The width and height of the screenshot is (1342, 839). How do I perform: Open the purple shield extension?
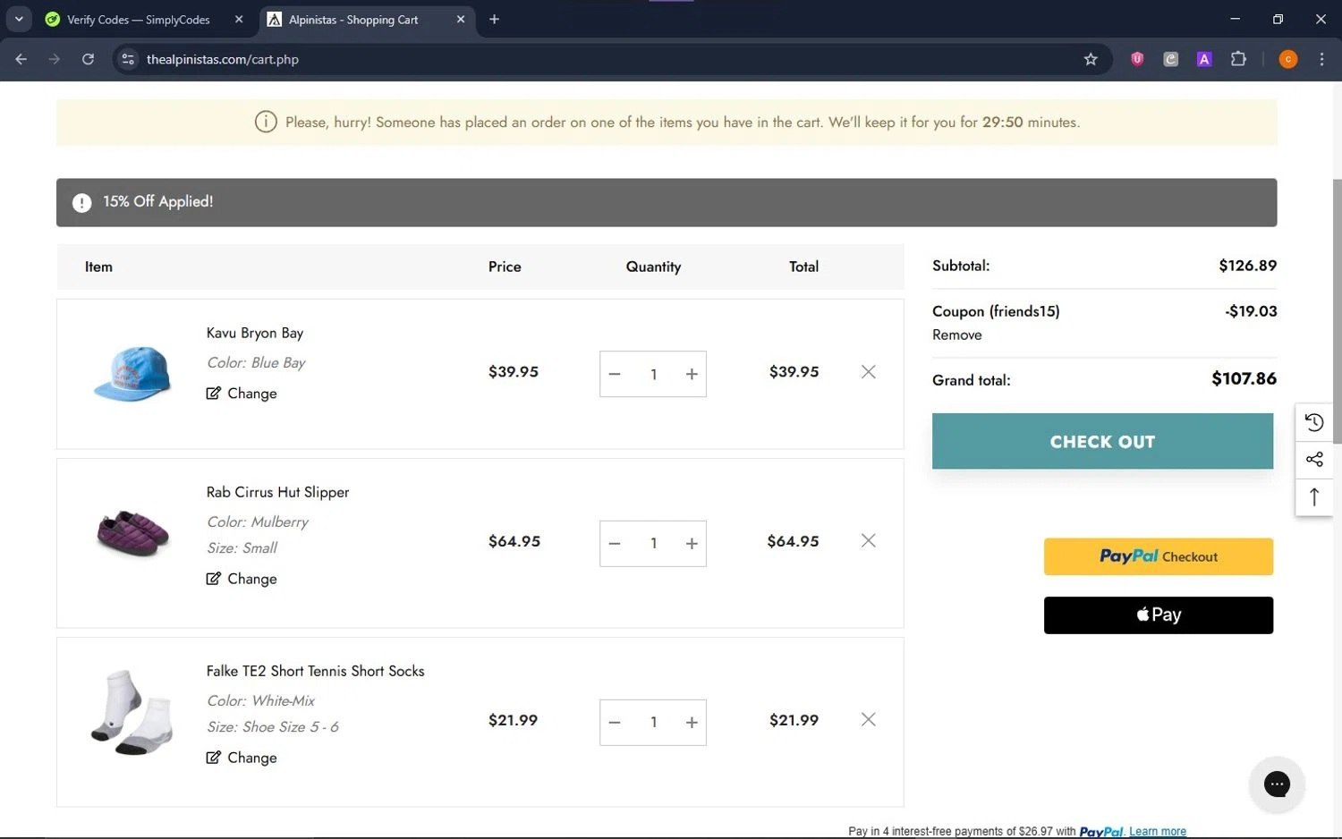pyautogui.click(x=1137, y=59)
